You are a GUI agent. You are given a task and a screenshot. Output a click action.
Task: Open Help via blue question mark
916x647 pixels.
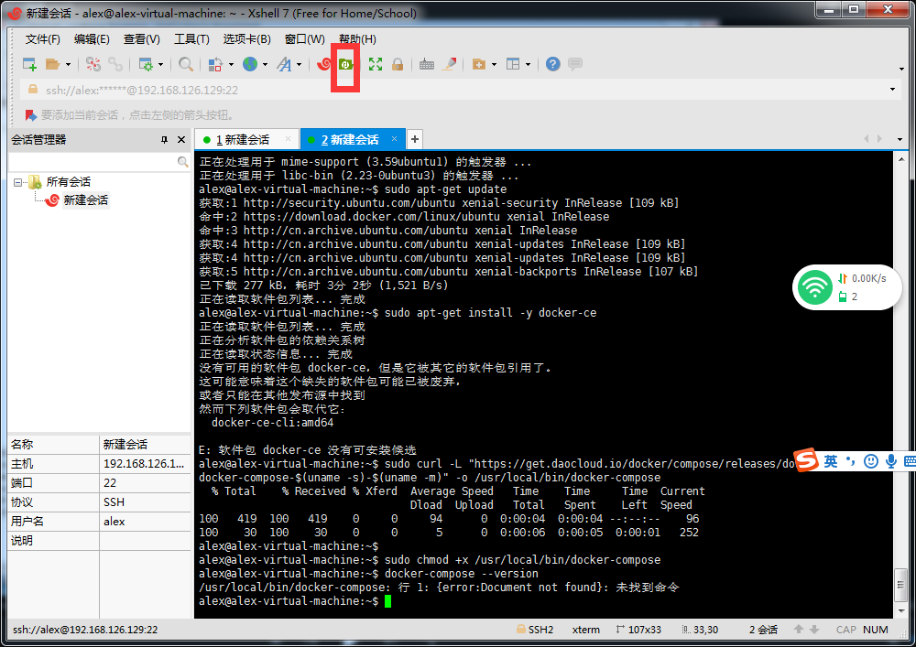tap(552, 64)
